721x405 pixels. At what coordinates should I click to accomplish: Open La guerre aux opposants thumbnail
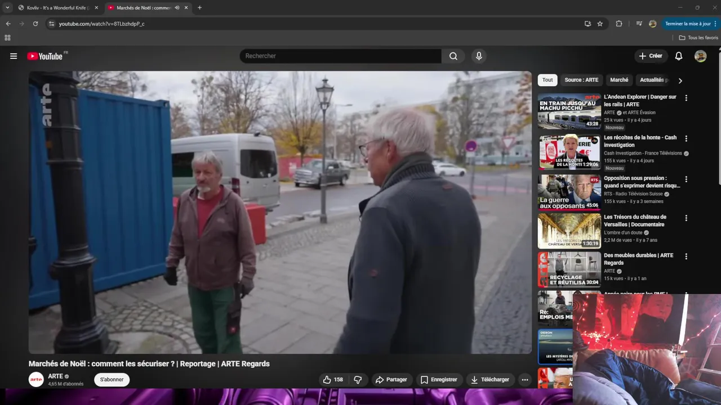point(569,192)
